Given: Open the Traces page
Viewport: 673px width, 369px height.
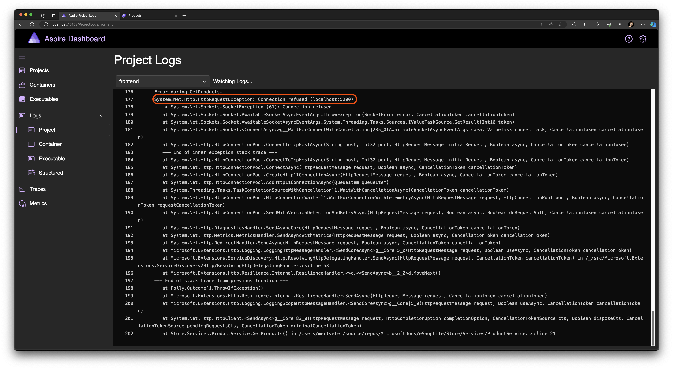Looking at the screenshot, I should pos(37,189).
